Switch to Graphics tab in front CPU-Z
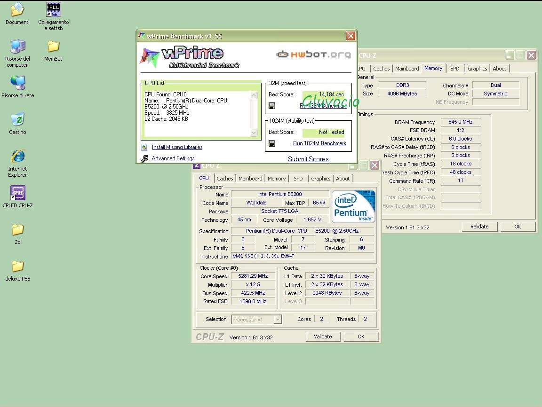542x407 pixels. click(x=320, y=179)
